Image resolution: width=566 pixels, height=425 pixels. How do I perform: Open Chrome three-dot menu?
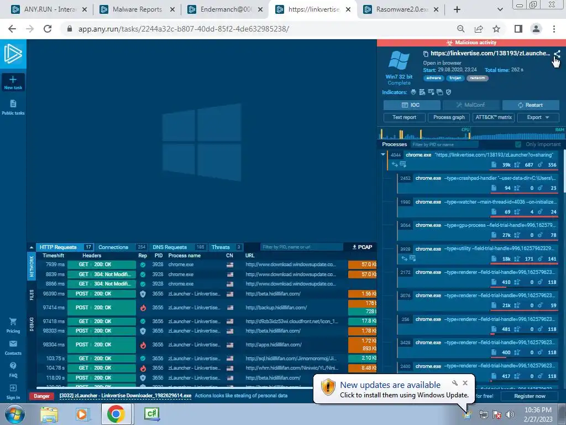click(x=554, y=29)
